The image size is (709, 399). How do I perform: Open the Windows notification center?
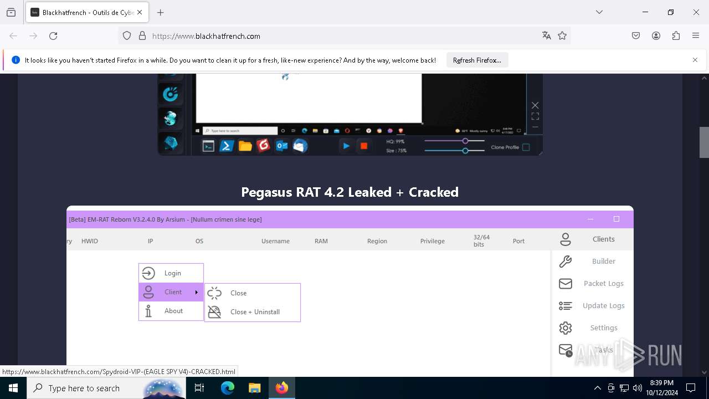coord(691,388)
